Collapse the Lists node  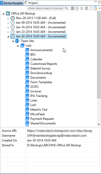(x=18, y=46)
